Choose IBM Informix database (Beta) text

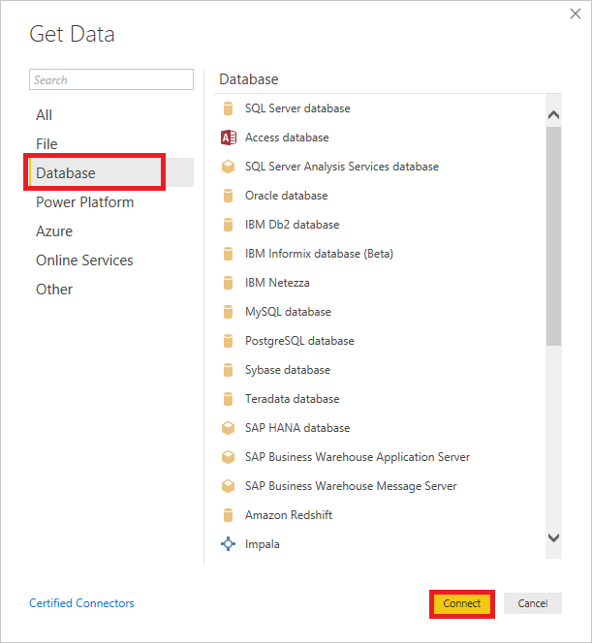pyautogui.click(x=319, y=254)
